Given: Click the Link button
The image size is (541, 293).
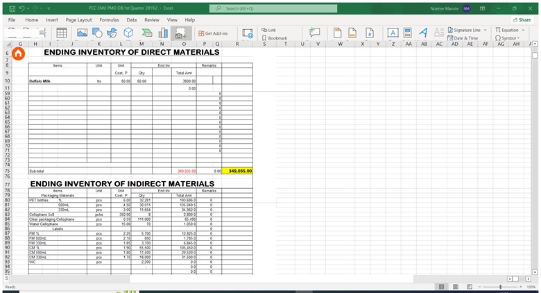Looking at the screenshot, I should 269,30.
